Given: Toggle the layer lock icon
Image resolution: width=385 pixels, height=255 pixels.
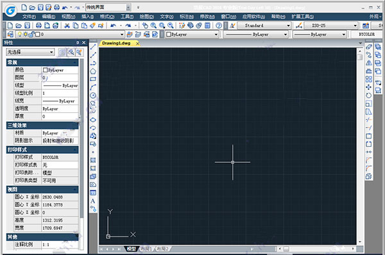Looking at the screenshot, I should click(31, 35).
